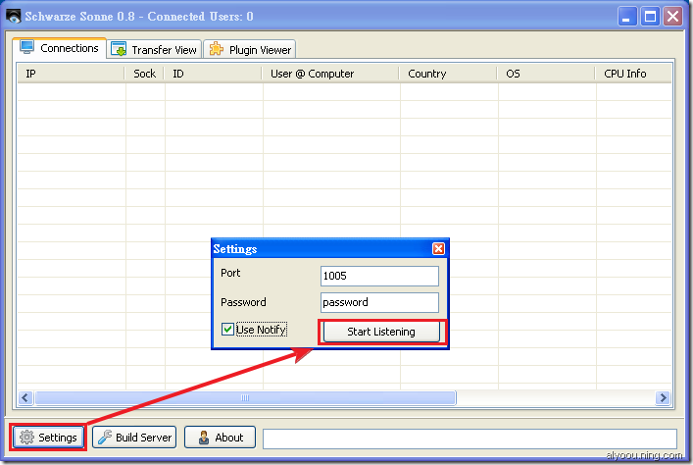Focus the Port input field
This screenshot has width=693, height=465.
[379, 276]
